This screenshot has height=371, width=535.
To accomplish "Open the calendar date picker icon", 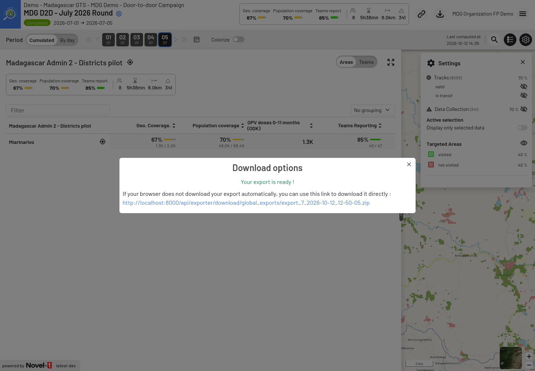I will (197, 40).
